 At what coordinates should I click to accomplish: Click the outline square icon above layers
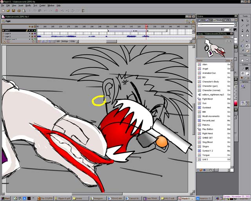pyautogui.click(x=35, y=27)
